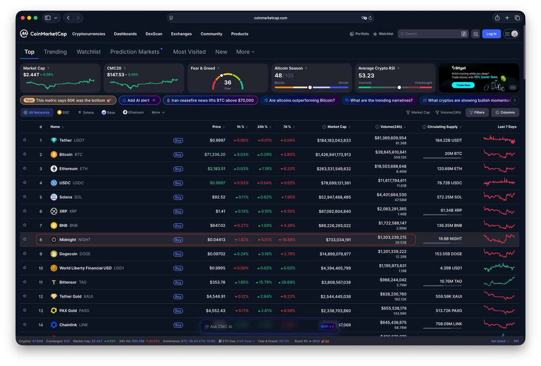Click the CoinMarketCap logo
This screenshot has width=541, height=366.
pos(43,33)
